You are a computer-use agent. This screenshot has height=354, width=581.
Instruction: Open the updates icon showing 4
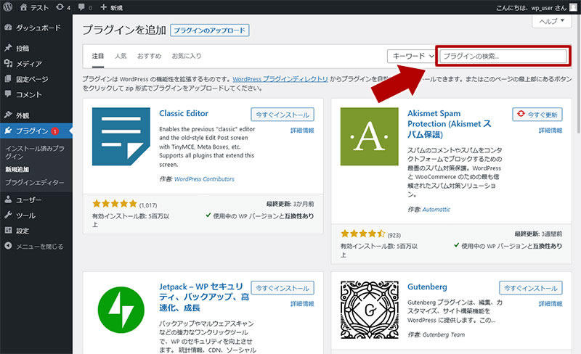(63, 7)
